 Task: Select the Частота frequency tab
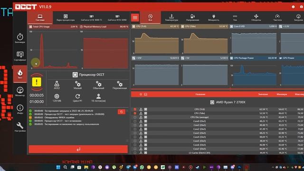[277, 18]
